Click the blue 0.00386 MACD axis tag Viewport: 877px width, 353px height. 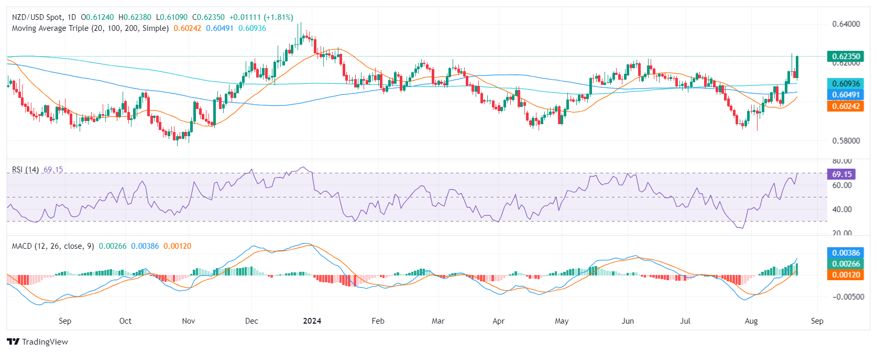[x=846, y=253]
